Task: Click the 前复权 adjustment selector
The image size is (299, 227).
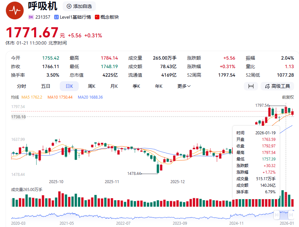Action: pos(288,97)
